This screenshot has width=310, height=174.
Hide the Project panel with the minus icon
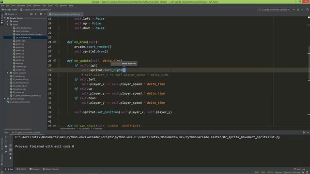pyautogui.click(x=45, y=14)
